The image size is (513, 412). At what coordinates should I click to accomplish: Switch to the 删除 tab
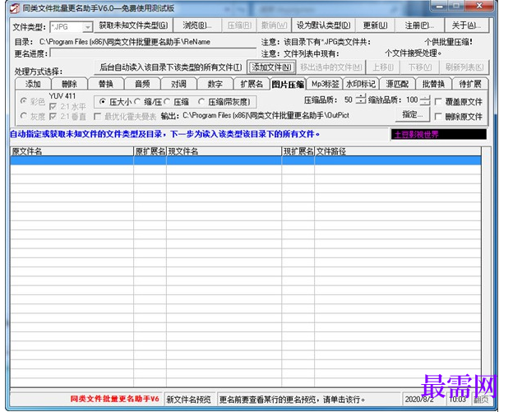[69, 84]
